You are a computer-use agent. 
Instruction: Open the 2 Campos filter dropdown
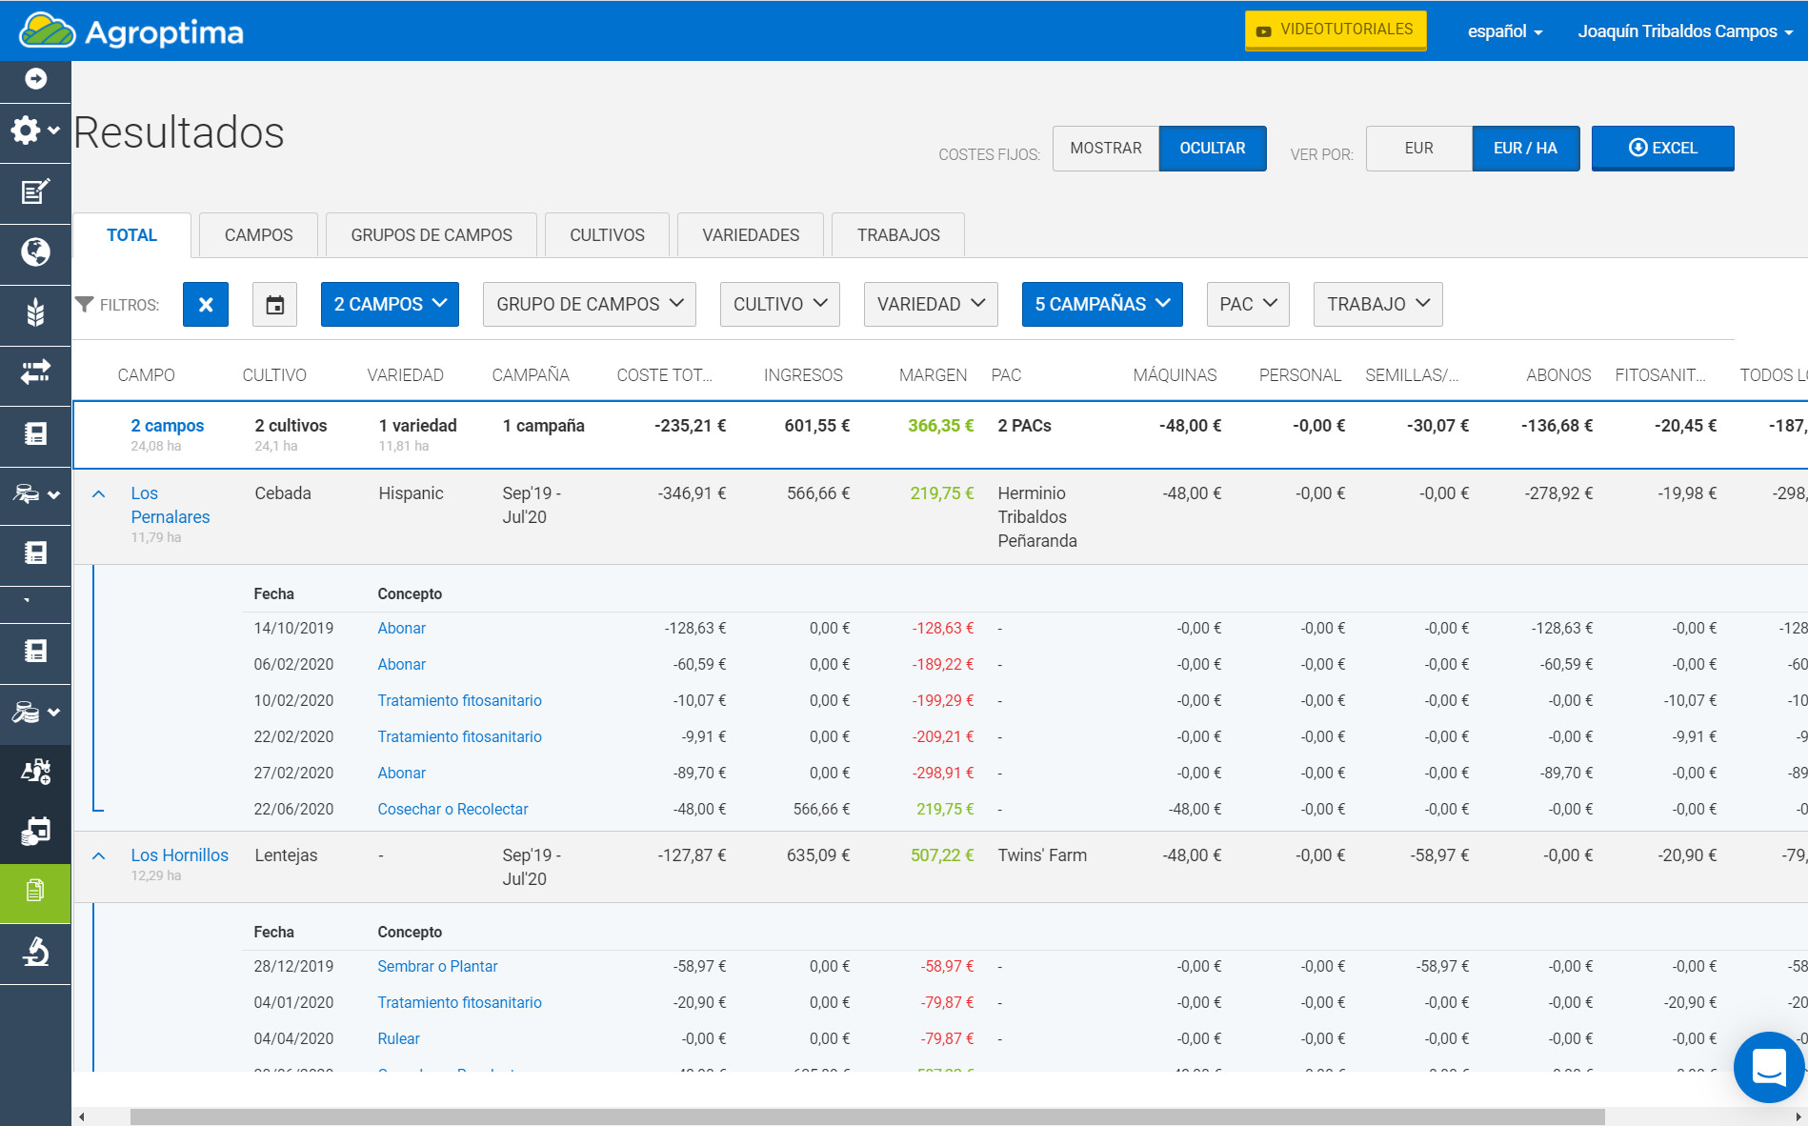pyautogui.click(x=390, y=305)
